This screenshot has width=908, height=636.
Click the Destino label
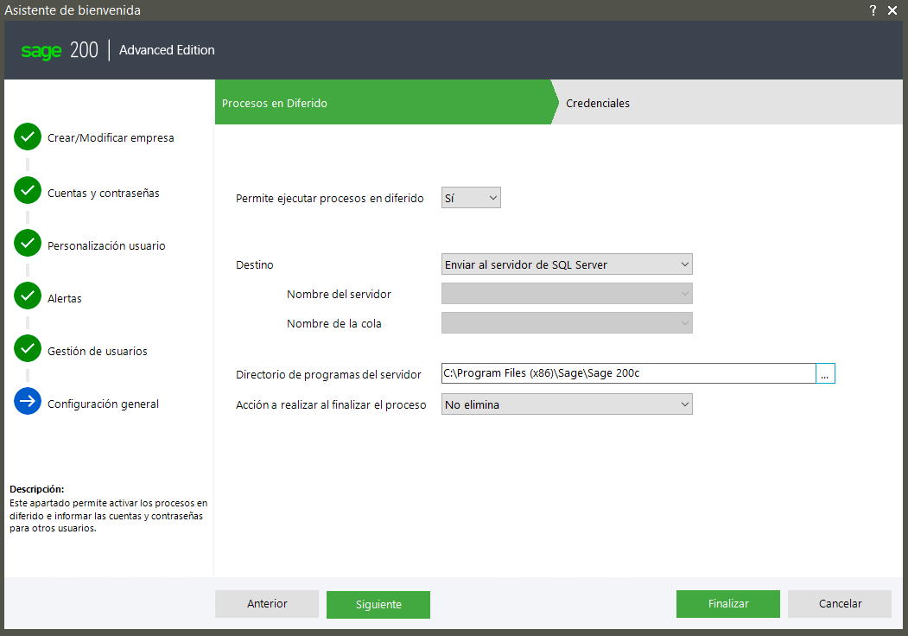tap(254, 264)
